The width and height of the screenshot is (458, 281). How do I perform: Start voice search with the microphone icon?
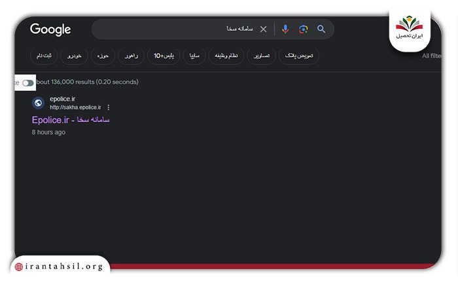(x=285, y=29)
